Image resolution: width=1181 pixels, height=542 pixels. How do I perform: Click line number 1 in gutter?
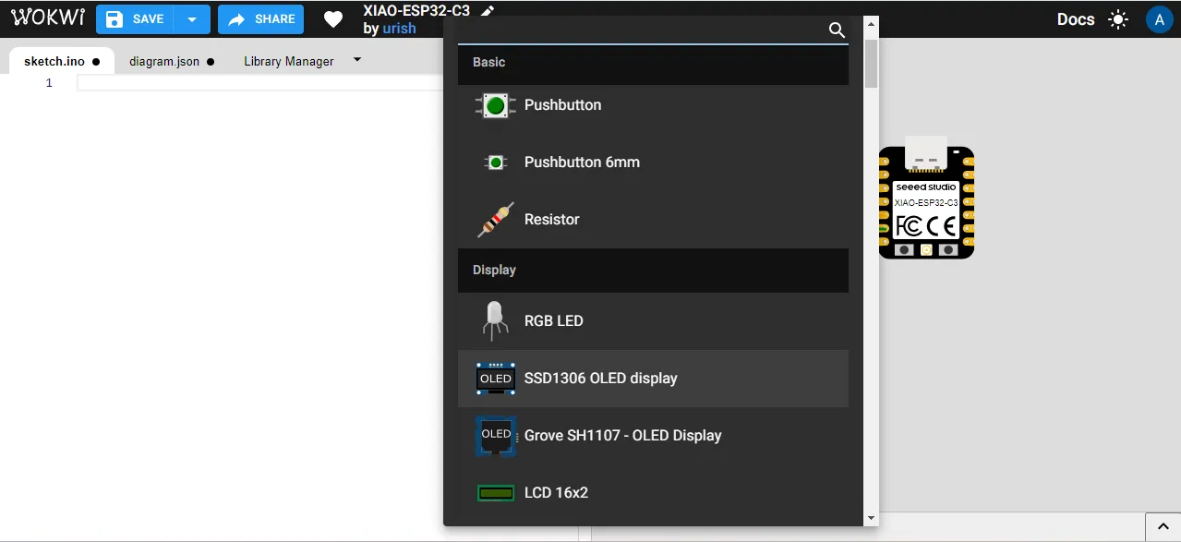49,83
